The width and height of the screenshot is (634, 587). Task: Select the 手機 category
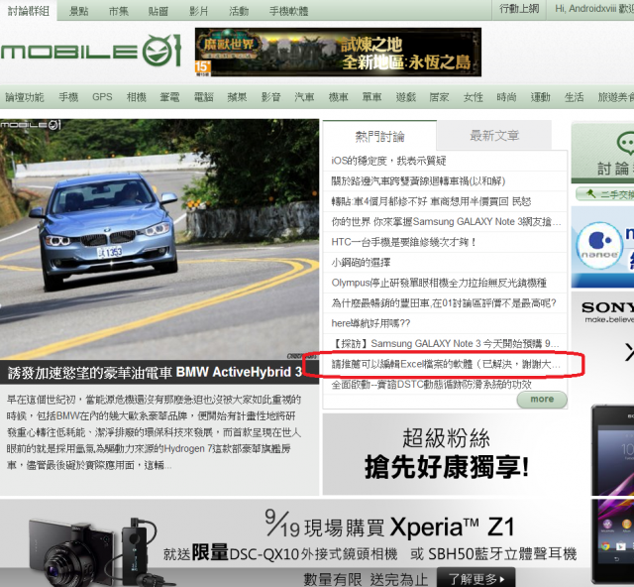(68, 97)
